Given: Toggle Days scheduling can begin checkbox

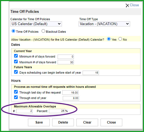Looking at the screenshot, I should click(x=16, y=72).
